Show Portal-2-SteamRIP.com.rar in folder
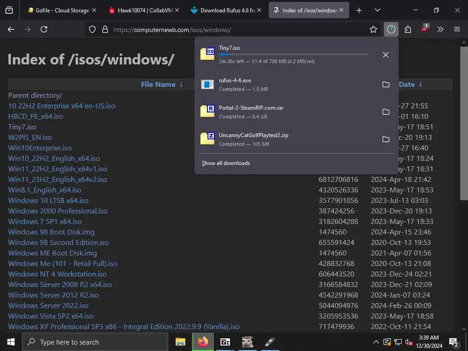Image resolution: width=468 pixels, height=351 pixels. point(386,112)
